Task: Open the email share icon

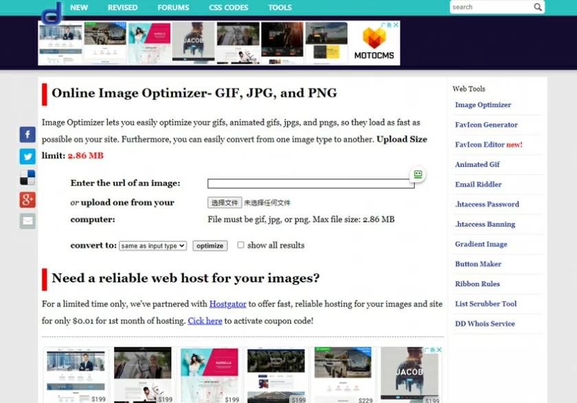Action: [x=27, y=220]
